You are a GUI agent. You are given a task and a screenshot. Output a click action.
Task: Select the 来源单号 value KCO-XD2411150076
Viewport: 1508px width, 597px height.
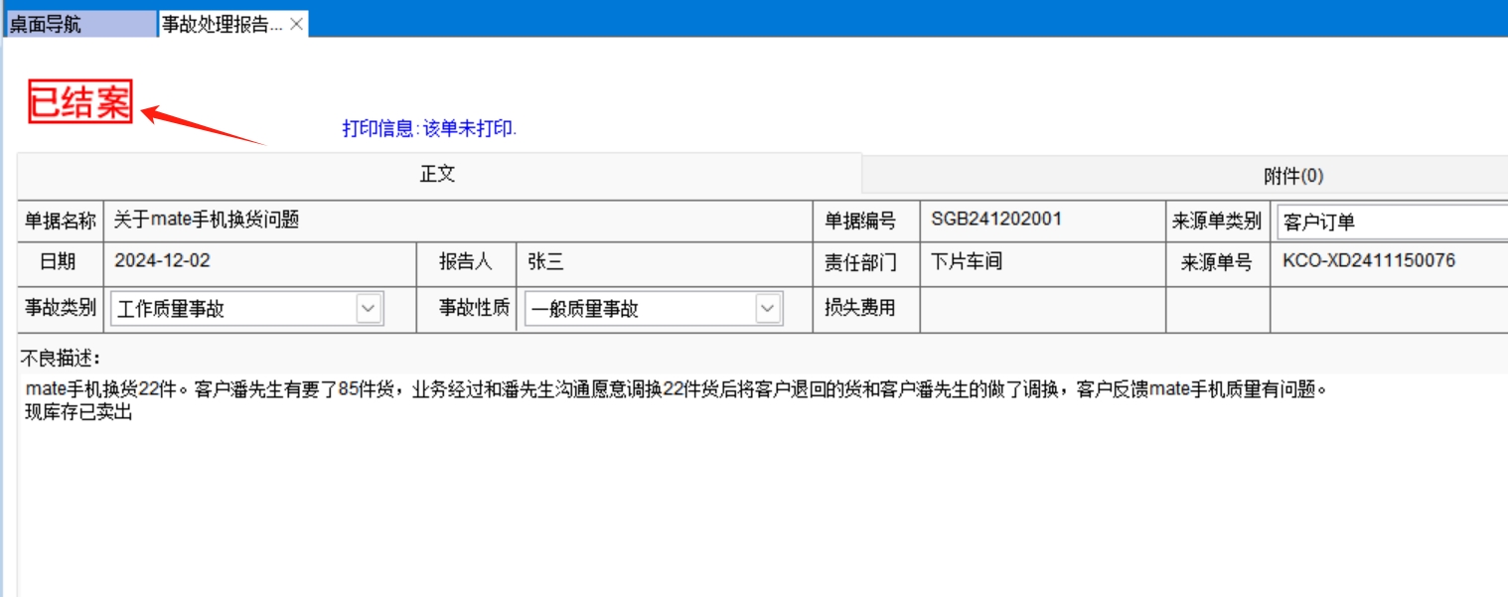pos(1369,261)
